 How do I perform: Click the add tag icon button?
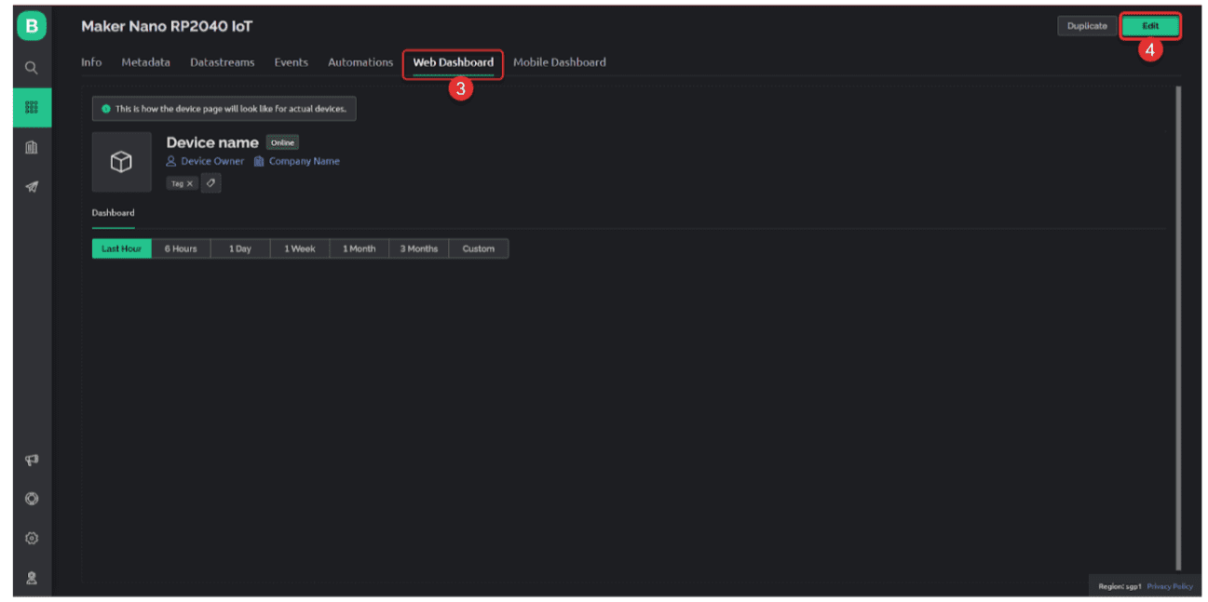[211, 183]
